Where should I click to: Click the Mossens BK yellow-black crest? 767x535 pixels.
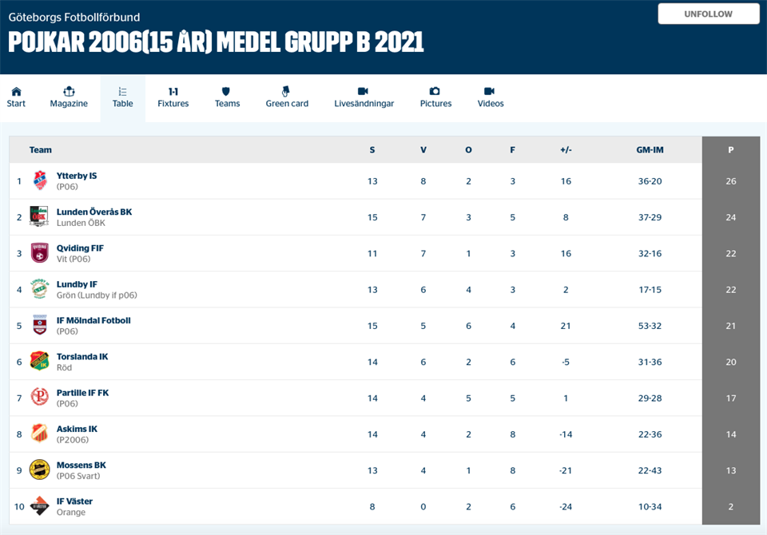click(x=39, y=470)
